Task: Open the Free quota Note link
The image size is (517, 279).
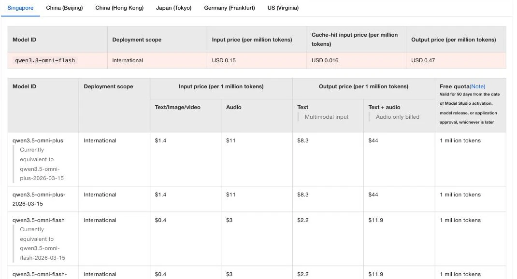Action: (x=477, y=86)
